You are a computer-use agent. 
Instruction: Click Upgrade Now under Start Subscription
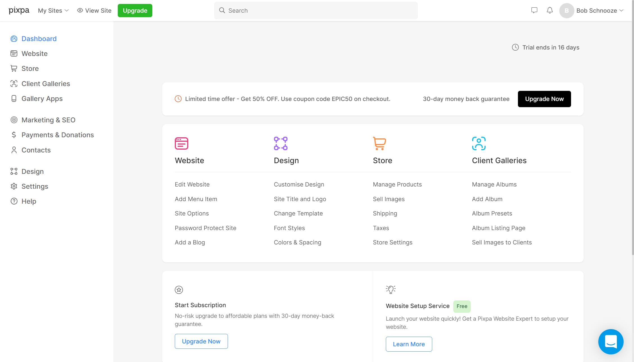pos(201,341)
